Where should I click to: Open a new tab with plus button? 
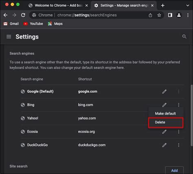162,5
